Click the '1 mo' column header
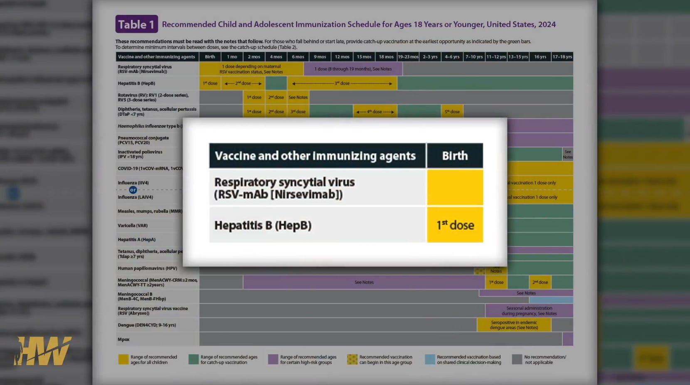The image size is (690, 385). pos(232,57)
